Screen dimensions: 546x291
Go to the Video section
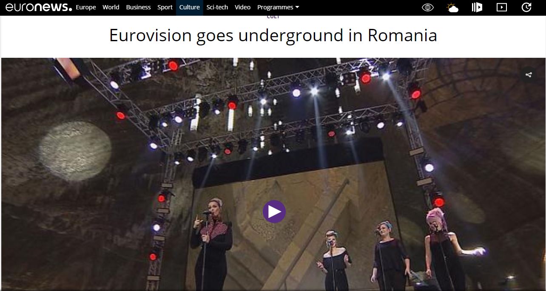click(243, 7)
